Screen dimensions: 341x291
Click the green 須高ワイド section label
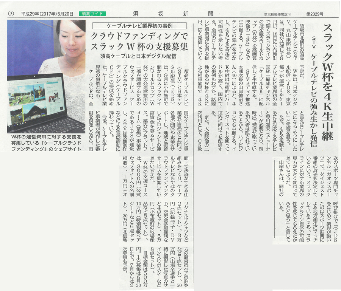[92, 14]
